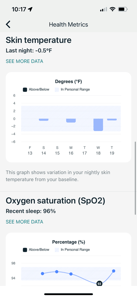The width and height of the screenshot is (137, 298).
Task: Tap the Above/Below swatch in SpO2 chart
Action: [x=25, y=250]
